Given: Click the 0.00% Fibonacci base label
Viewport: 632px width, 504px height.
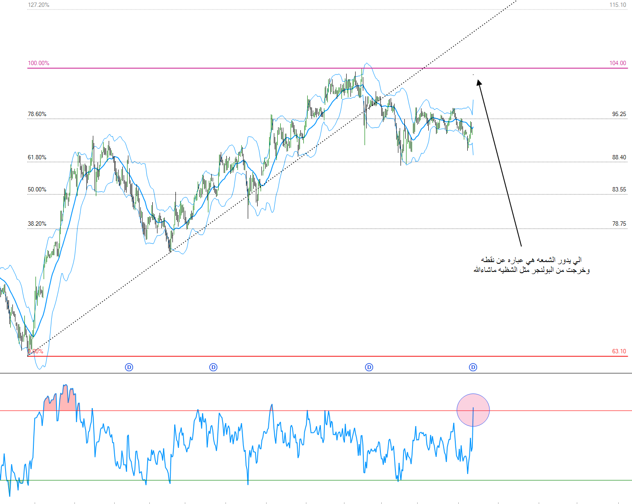Looking at the screenshot, I should click(x=36, y=352).
